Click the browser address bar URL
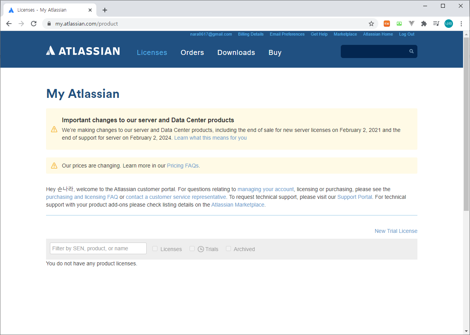This screenshot has width=470, height=335. point(87,24)
